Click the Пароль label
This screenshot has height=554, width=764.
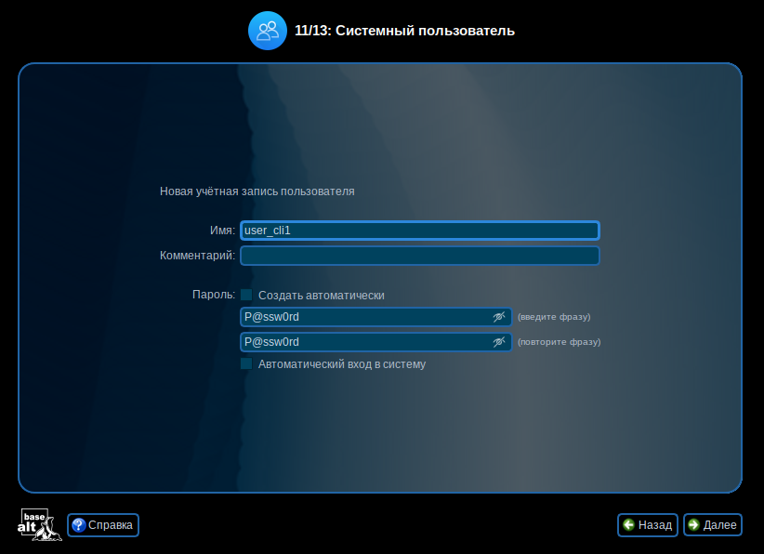pyautogui.click(x=213, y=295)
